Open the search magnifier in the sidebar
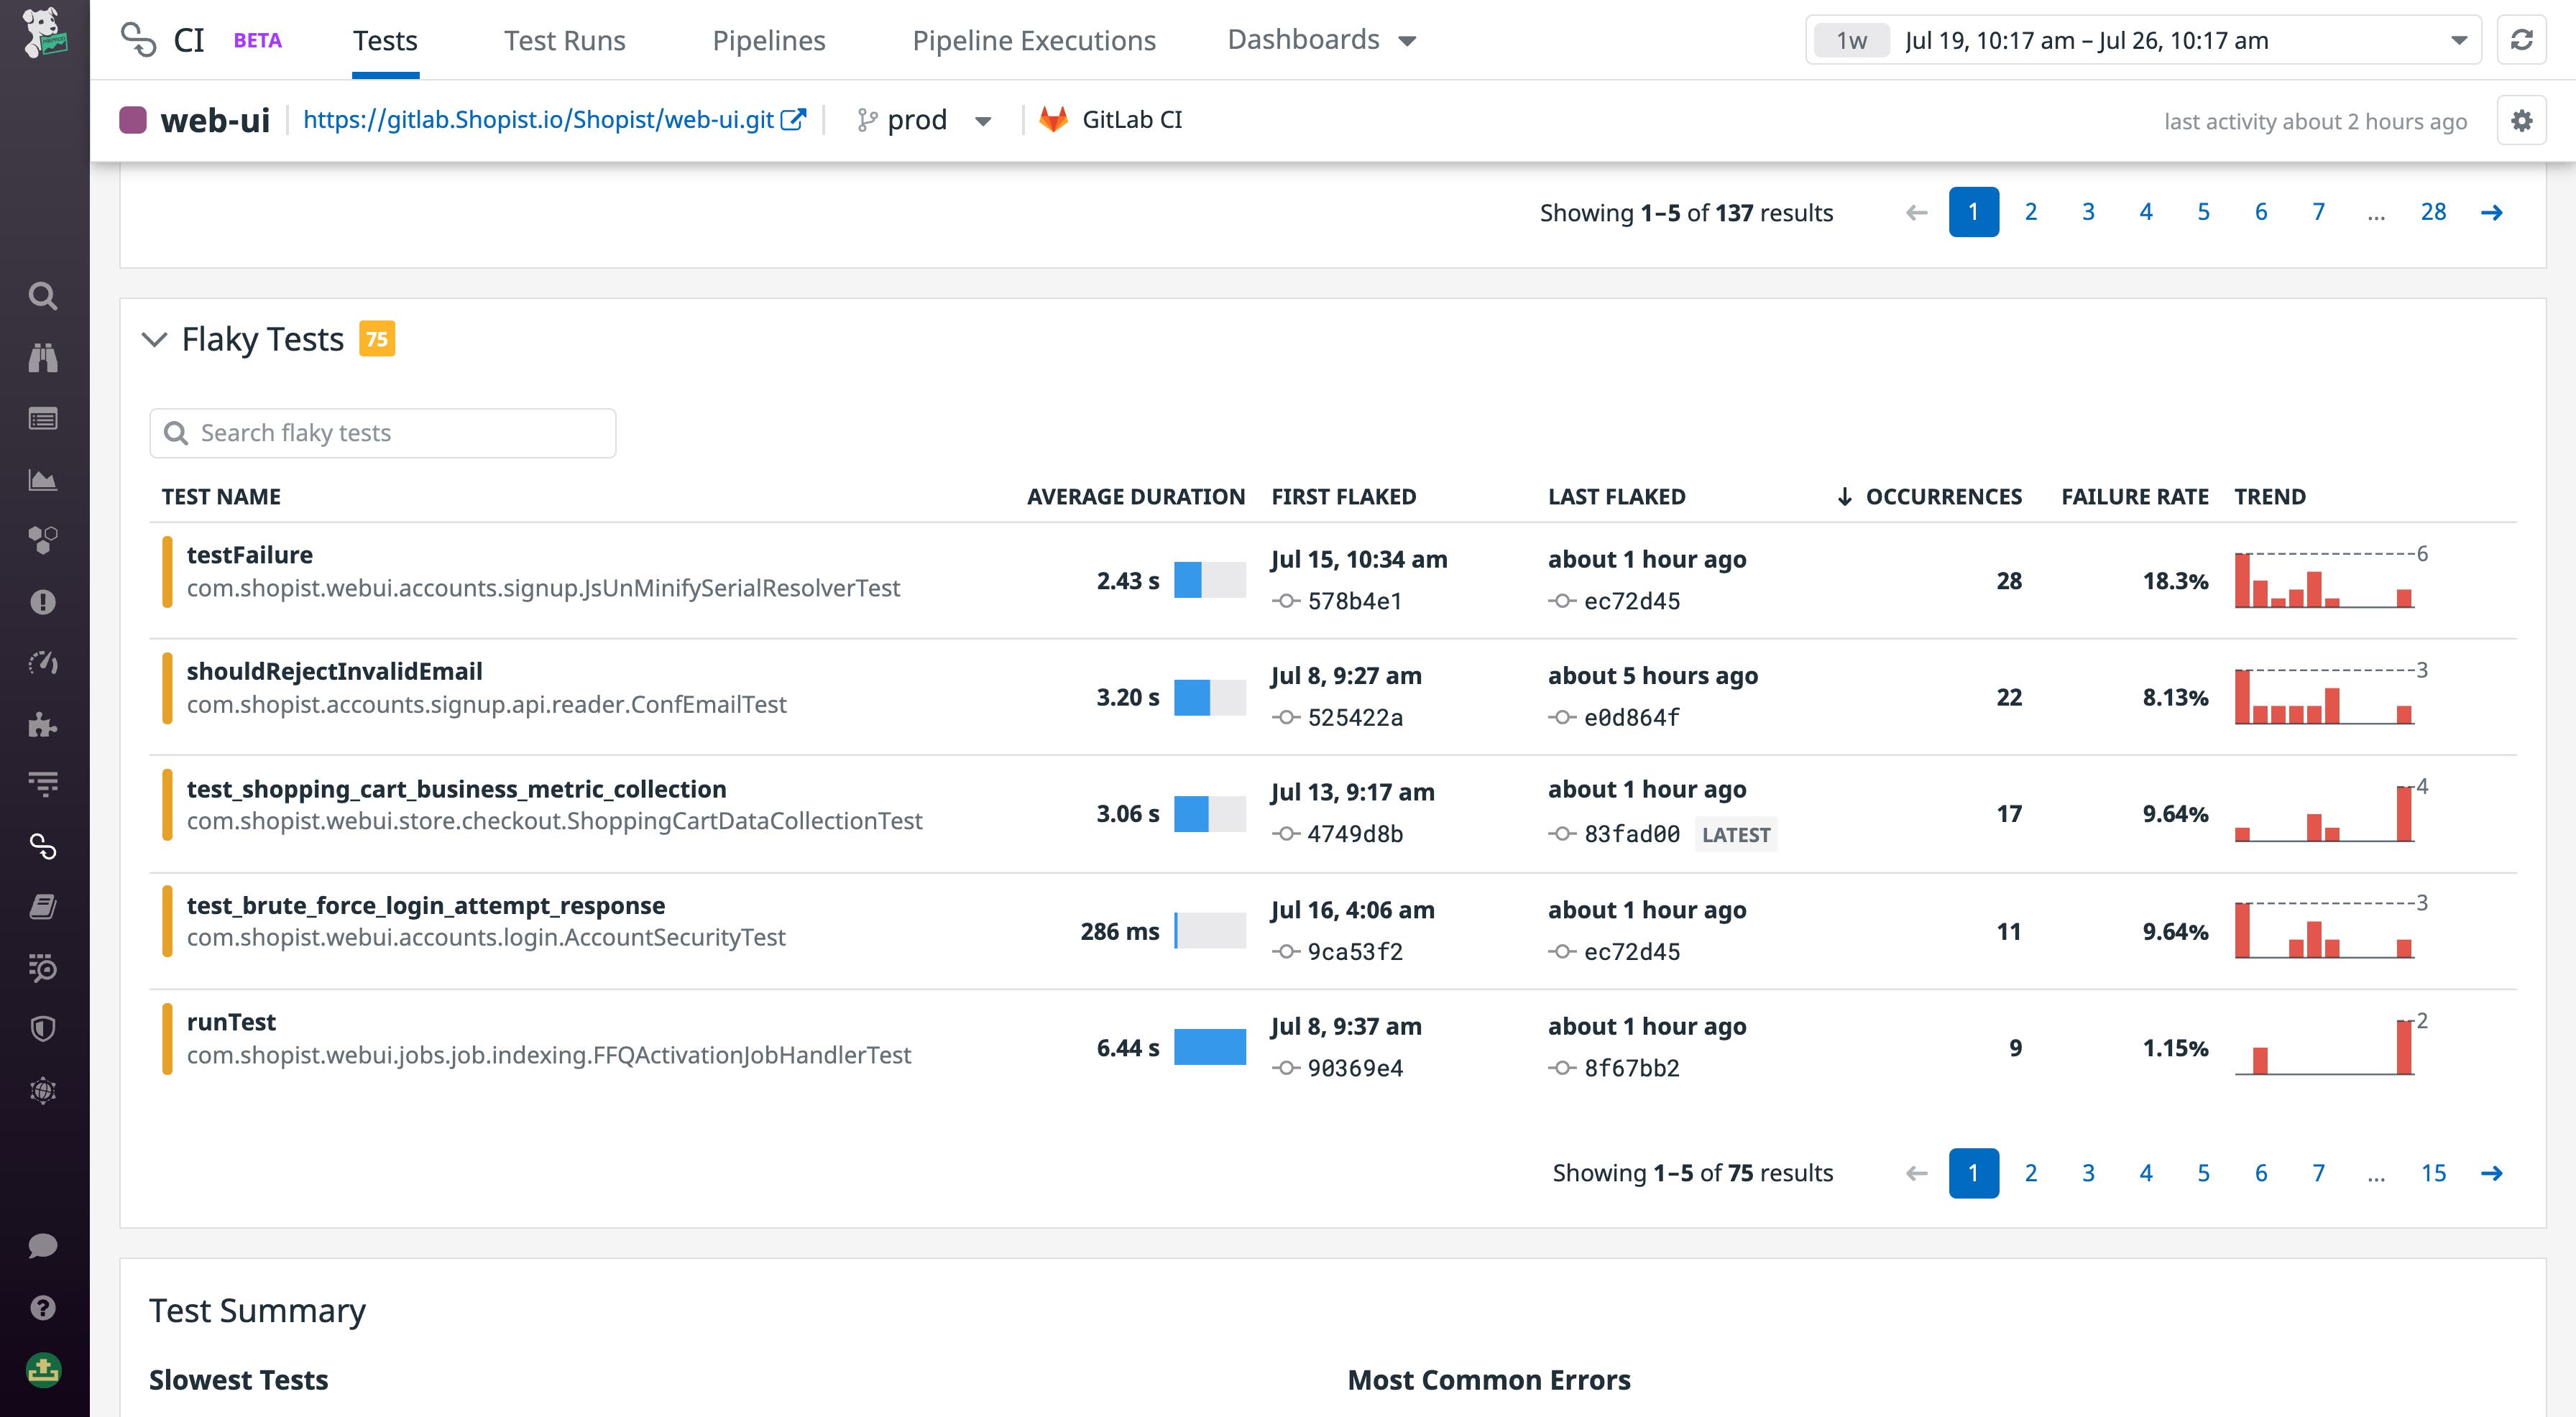Screen dimensions: 2576x1417 point(44,296)
